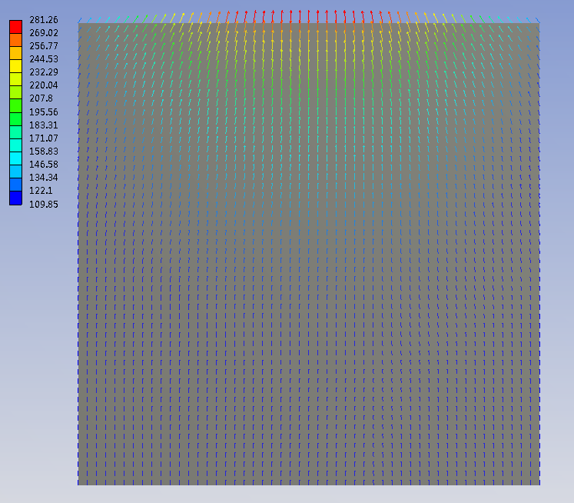Click the legend value 195.56
The width and height of the screenshot is (574, 503).
[44, 112]
